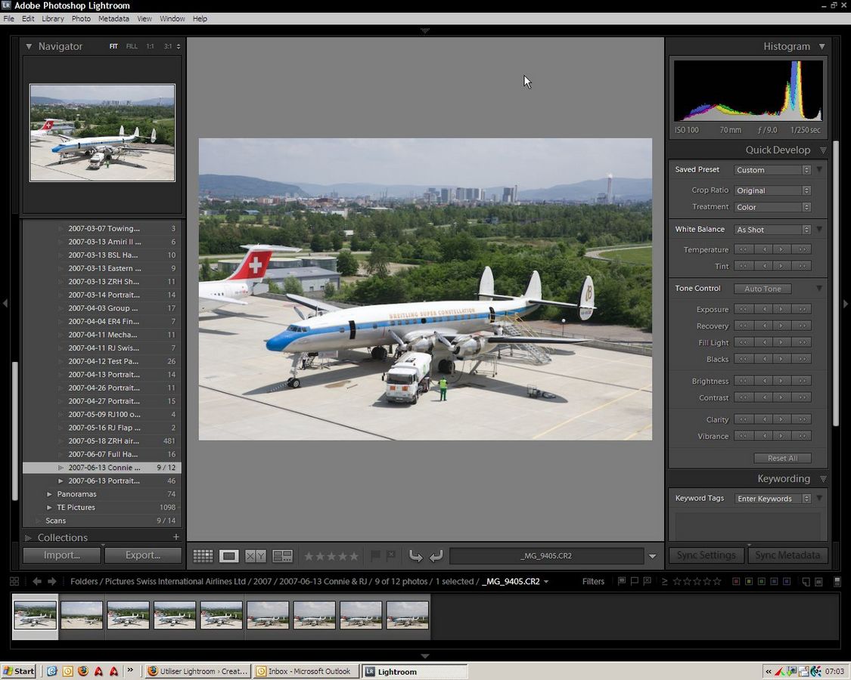Increase Fill Light by one small step
The height and width of the screenshot is (680, 851).
coord(781,342)
